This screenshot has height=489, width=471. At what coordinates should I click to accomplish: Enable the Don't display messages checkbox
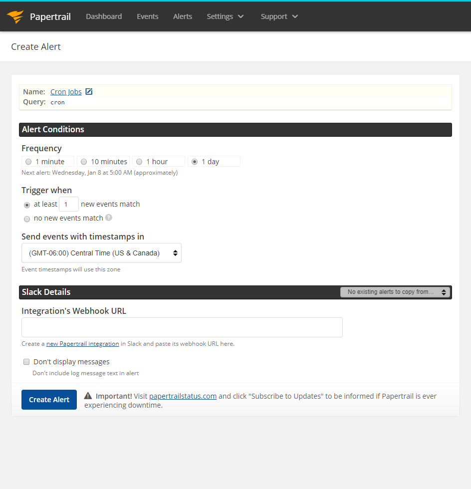(26, 361)
